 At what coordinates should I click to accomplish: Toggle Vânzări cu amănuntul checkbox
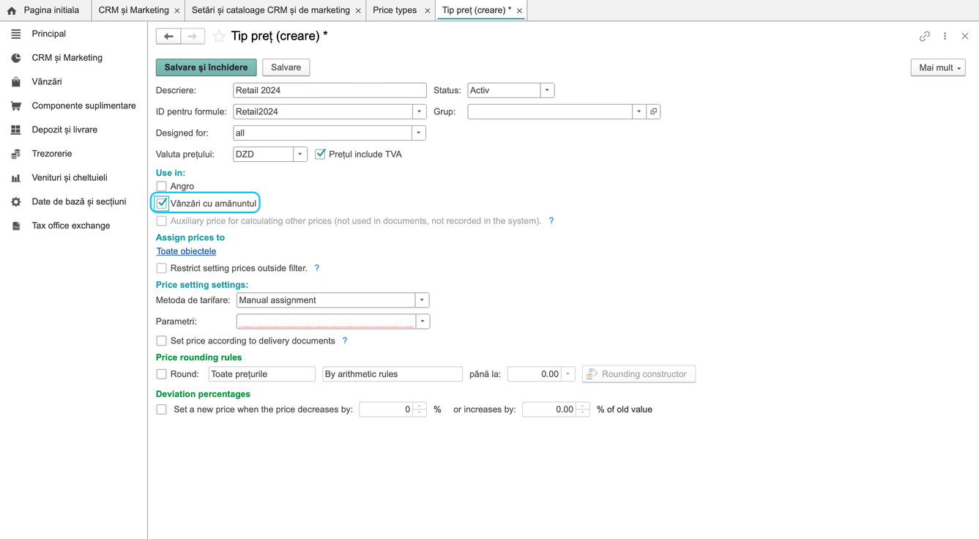(162, 203)
